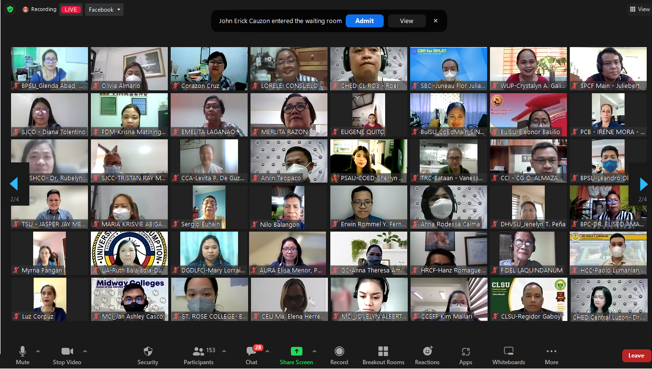
Task: Click the Nilo Balangon name label
Action: (x=280, y=224)
